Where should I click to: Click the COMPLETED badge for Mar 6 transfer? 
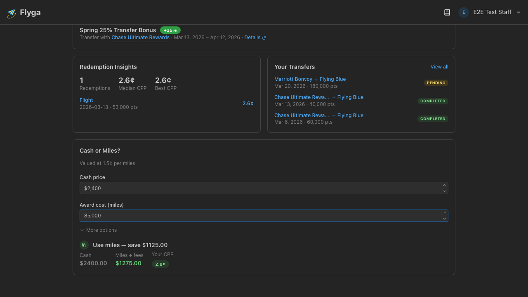[433, 119]
